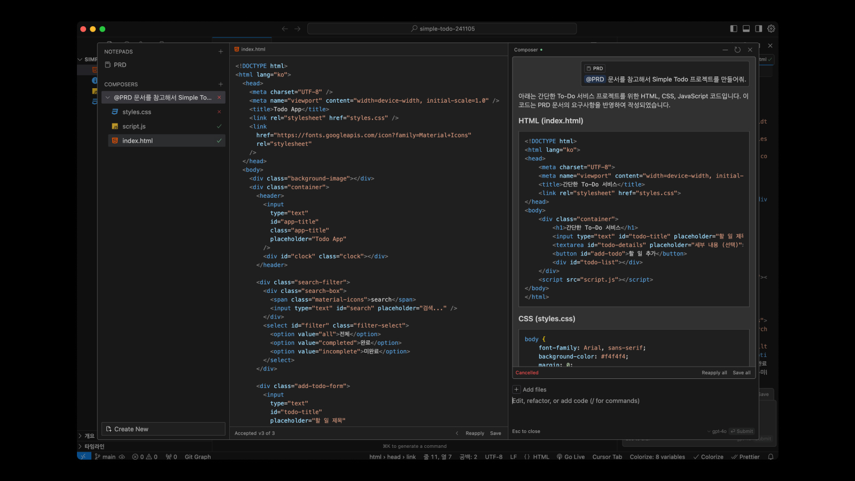Screen dimensions: 855x481
Task: Click the Submit button in Composer
Action: [742, 431]
